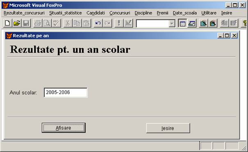The height and width of the screenshot is (152, 248).
Task: Minimize the Rezultate pe an window
Action: tap(220, 36)
